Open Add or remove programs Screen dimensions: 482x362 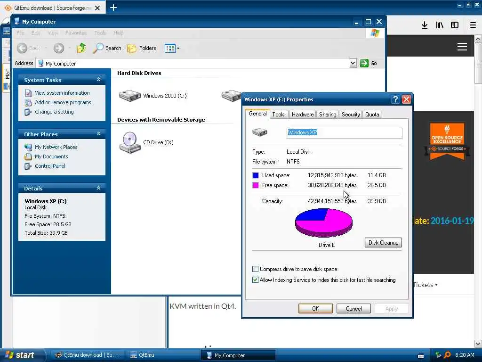click(x=63, y=102)
